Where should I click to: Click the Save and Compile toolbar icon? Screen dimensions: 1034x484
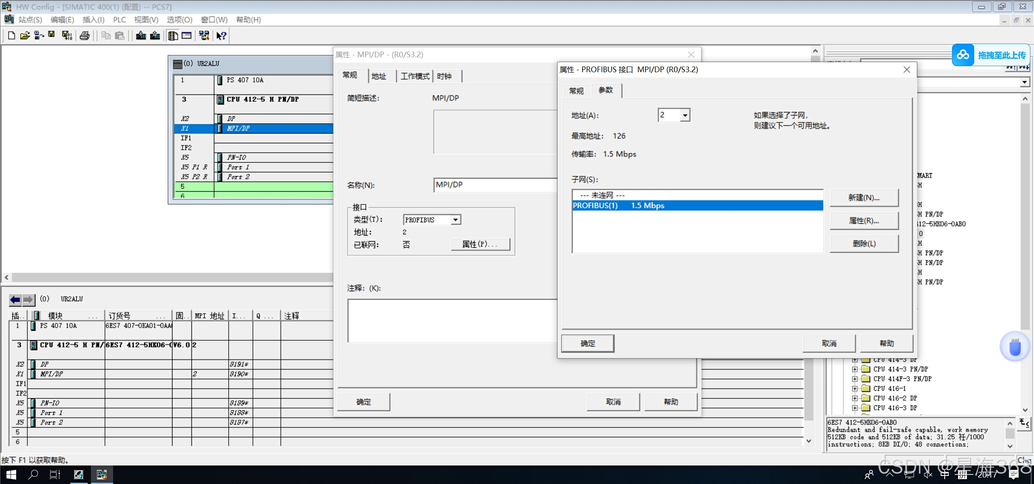point(67,35)
